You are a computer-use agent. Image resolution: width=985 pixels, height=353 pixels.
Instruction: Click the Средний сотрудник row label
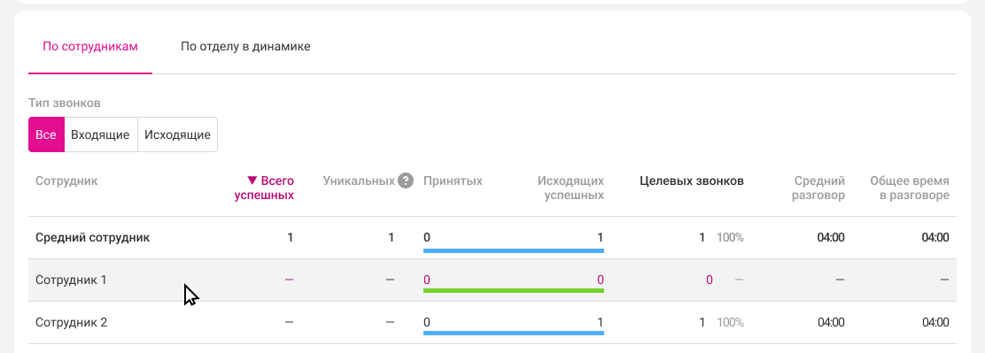pyautogui.click(x=92, y=238)
